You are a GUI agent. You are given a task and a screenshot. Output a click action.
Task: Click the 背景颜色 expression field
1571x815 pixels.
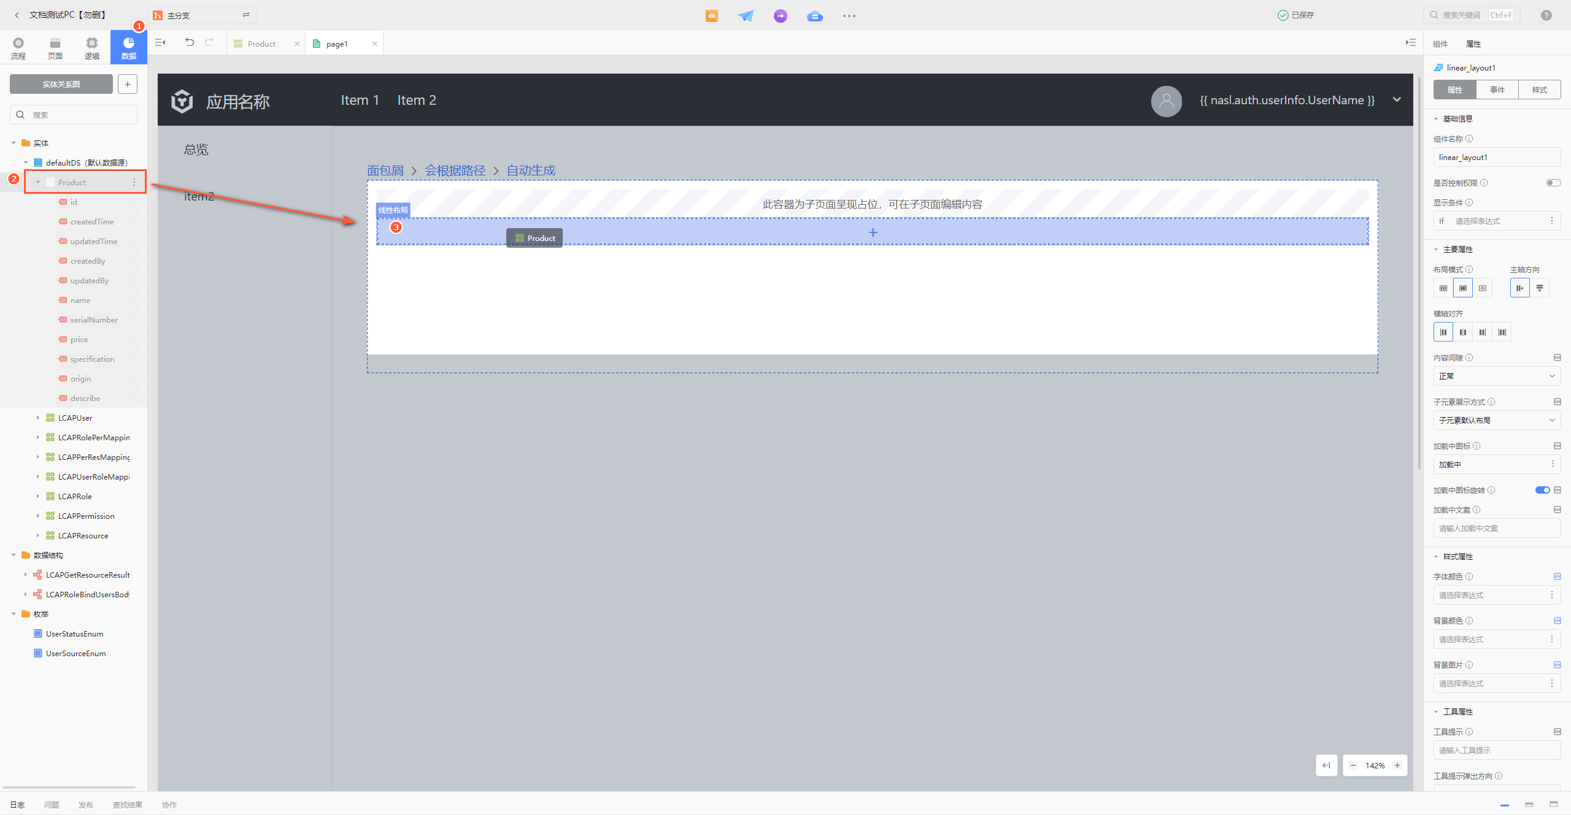pyautogui.click(x=1497, y=639)
